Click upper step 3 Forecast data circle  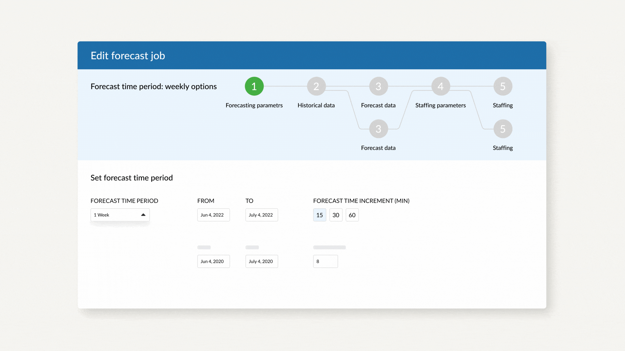[x=378, y=86]
